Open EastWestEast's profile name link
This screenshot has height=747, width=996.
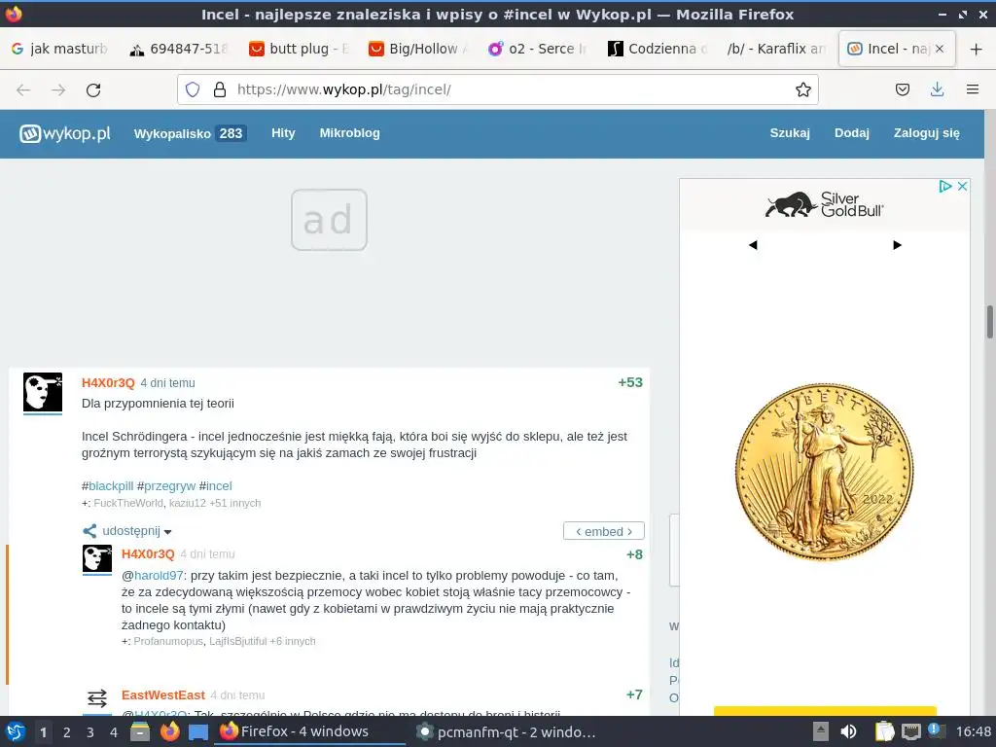(x=163, y=694)
